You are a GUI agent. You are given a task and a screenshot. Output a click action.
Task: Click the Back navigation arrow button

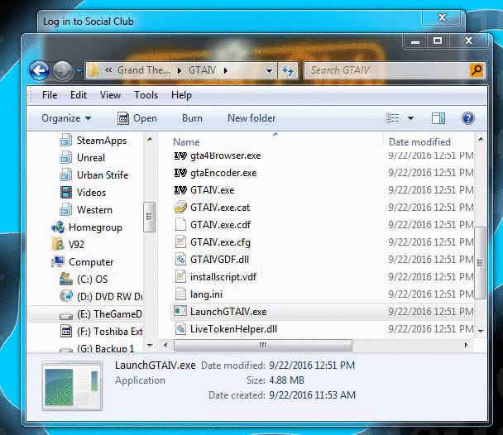pos(39,70)
